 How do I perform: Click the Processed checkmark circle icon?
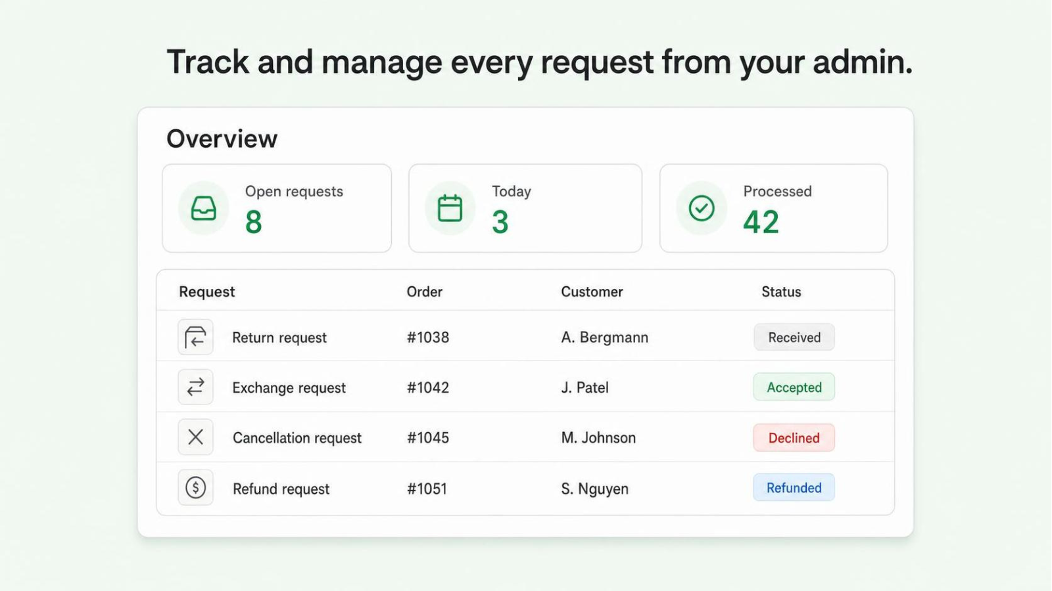pyautogui.click(x=702, y=208)
